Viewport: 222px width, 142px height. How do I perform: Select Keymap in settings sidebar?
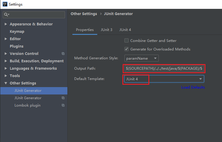[17, 32]
